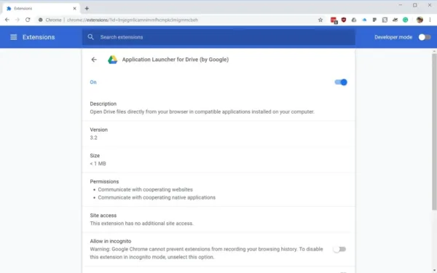Navigate back in browser
437x273 pixels.
point(7,20)
